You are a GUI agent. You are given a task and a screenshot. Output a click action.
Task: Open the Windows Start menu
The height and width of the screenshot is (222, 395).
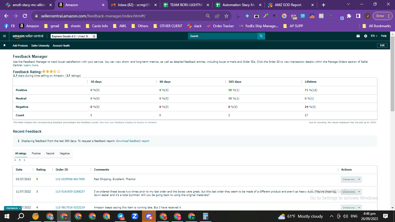pos(7,216)
